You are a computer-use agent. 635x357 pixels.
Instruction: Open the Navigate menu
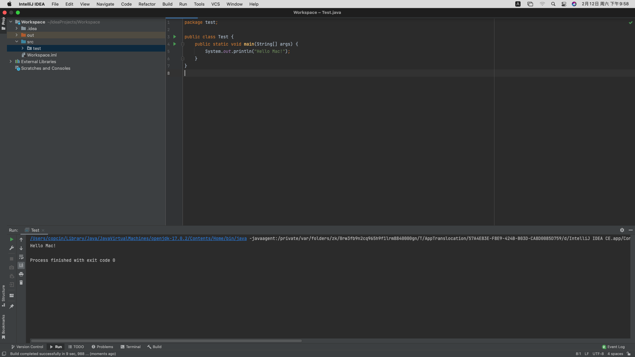click(x=106, y=4)
